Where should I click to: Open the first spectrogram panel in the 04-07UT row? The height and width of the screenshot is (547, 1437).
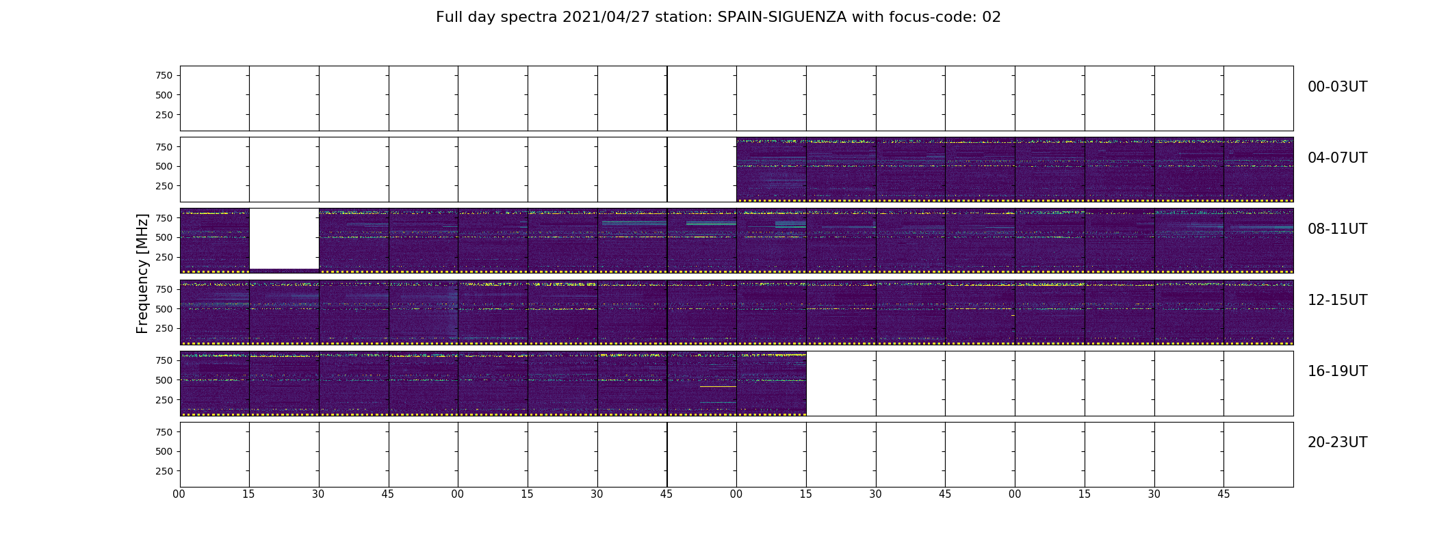coord(771,170)
